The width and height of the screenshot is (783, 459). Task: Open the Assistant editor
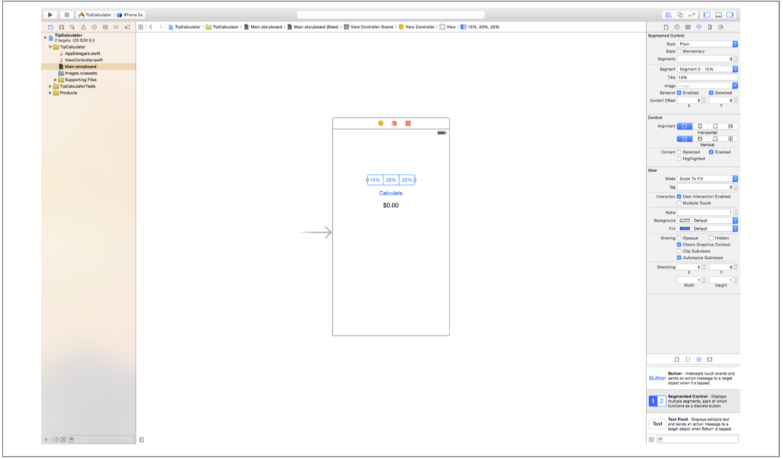tap(680, 15)
